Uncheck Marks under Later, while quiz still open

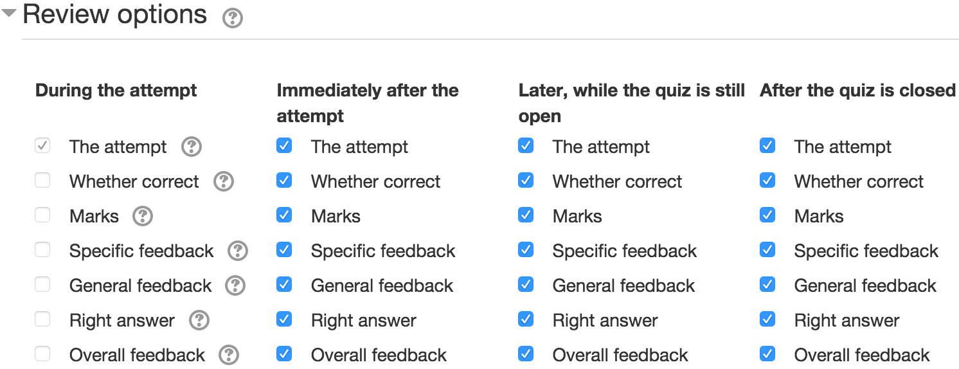coord(526,215)
